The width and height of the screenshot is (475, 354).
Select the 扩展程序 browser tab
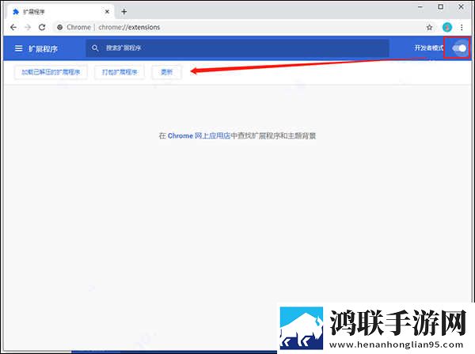pos(61,12)
